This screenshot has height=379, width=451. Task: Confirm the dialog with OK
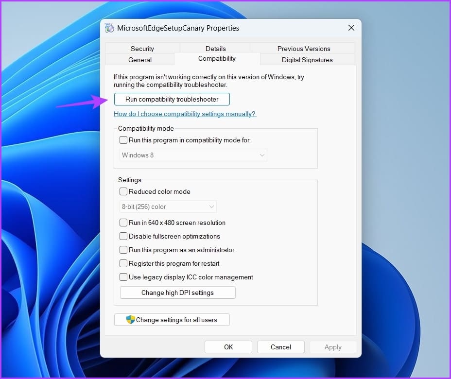click(228, 347)
